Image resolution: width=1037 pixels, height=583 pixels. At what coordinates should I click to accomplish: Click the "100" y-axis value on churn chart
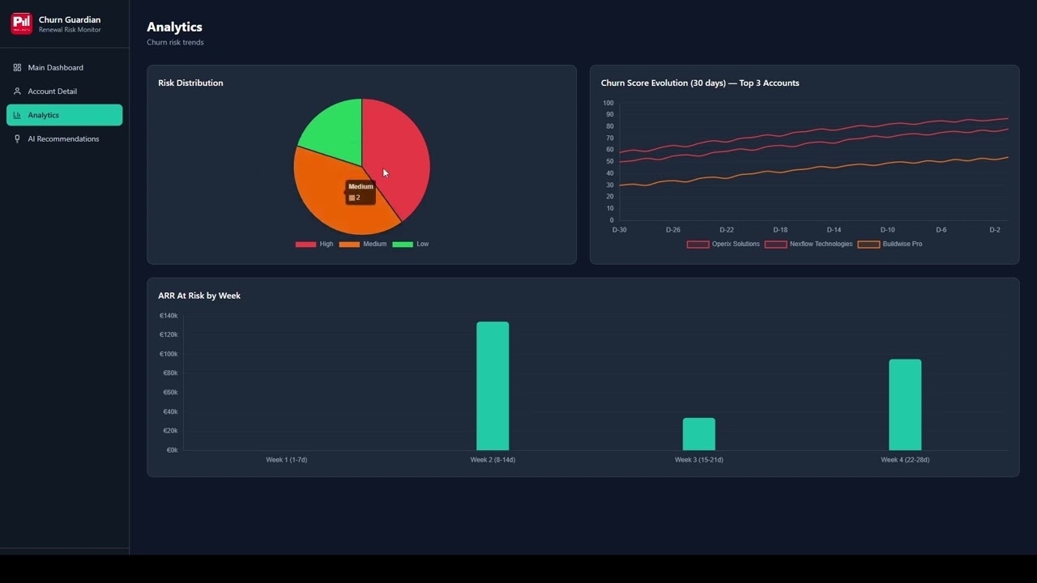pos(608,103)
